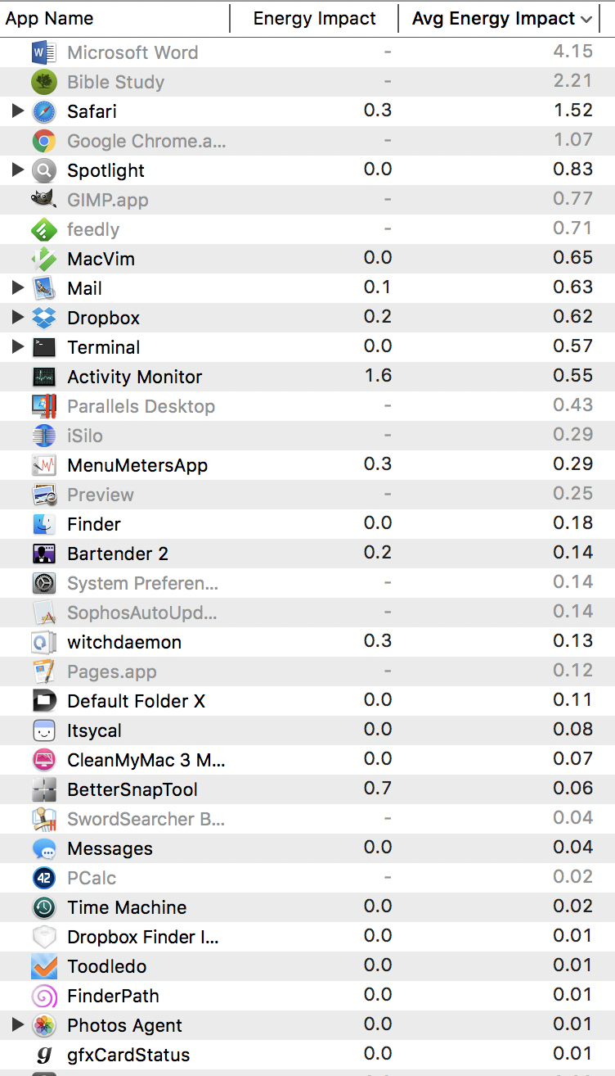Click the MacVim 0.65 average value
Screen dimensions: 615x1076
pyautogui.click(x=573, y=258)
